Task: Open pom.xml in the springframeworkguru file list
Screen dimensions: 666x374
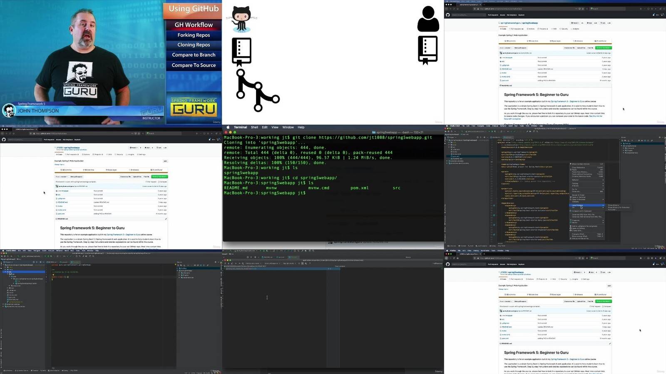Action: tap(505, 80)
